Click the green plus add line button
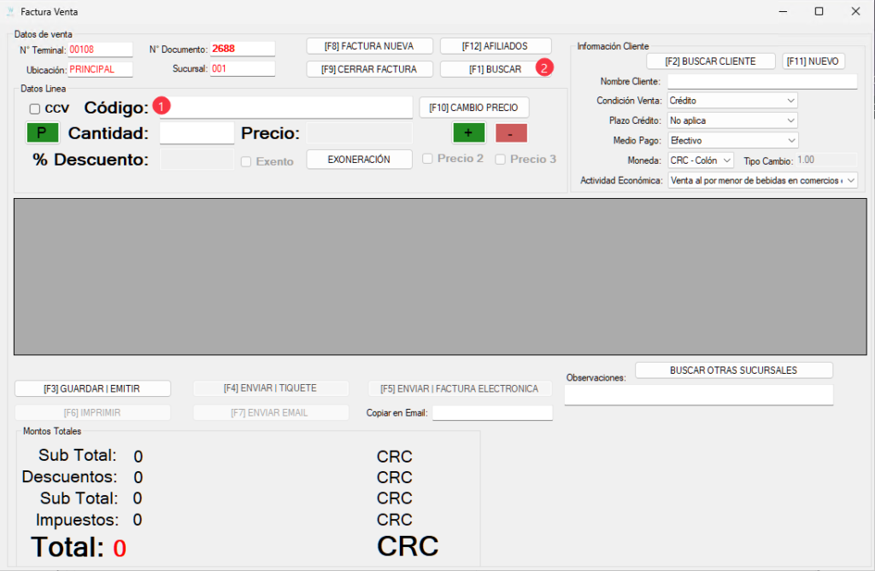The image size is (875, 571). point(468,133)
